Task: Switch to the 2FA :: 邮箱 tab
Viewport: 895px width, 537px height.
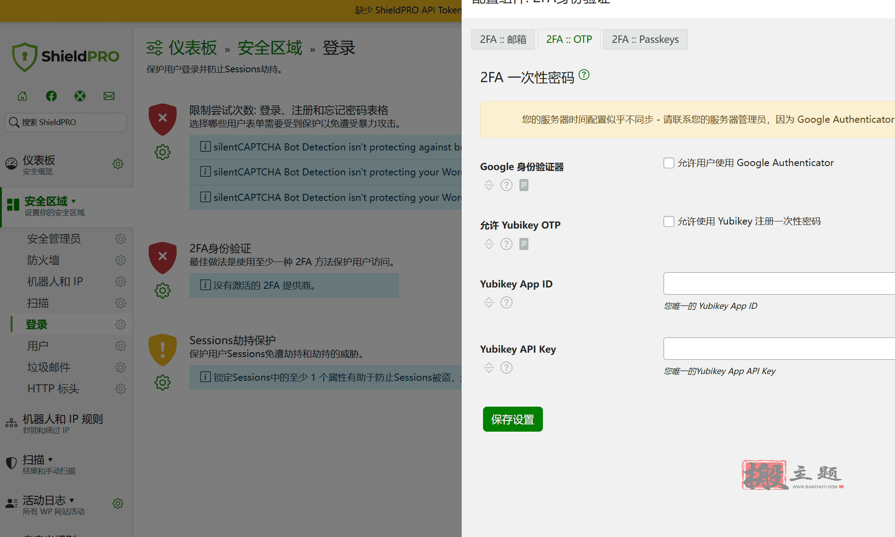Action: pos(503,39)
